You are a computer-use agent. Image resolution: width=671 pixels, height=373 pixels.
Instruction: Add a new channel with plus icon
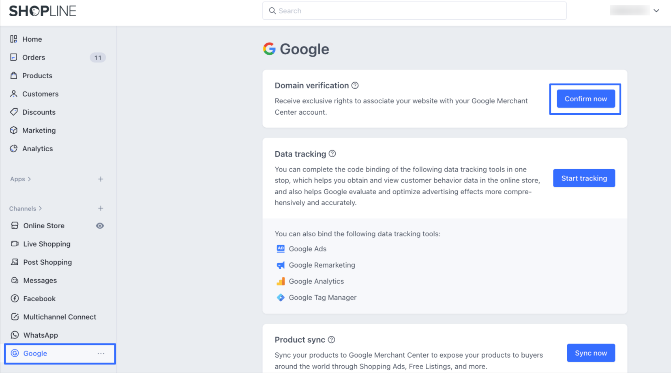coord(101,208)
